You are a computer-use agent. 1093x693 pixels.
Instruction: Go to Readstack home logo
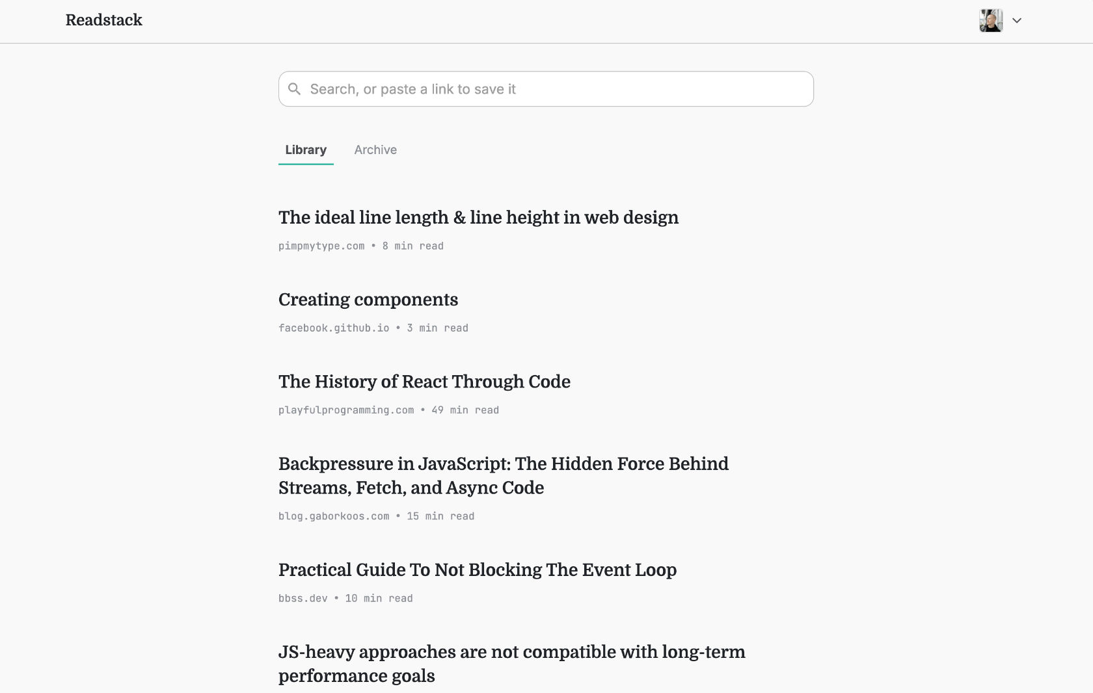click(104, 20)
